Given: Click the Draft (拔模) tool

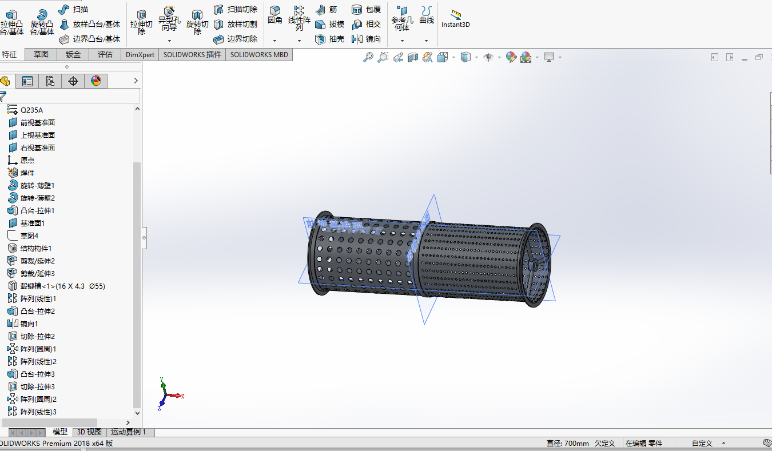Looking at the screenshot, I should [x=329, y=24].
